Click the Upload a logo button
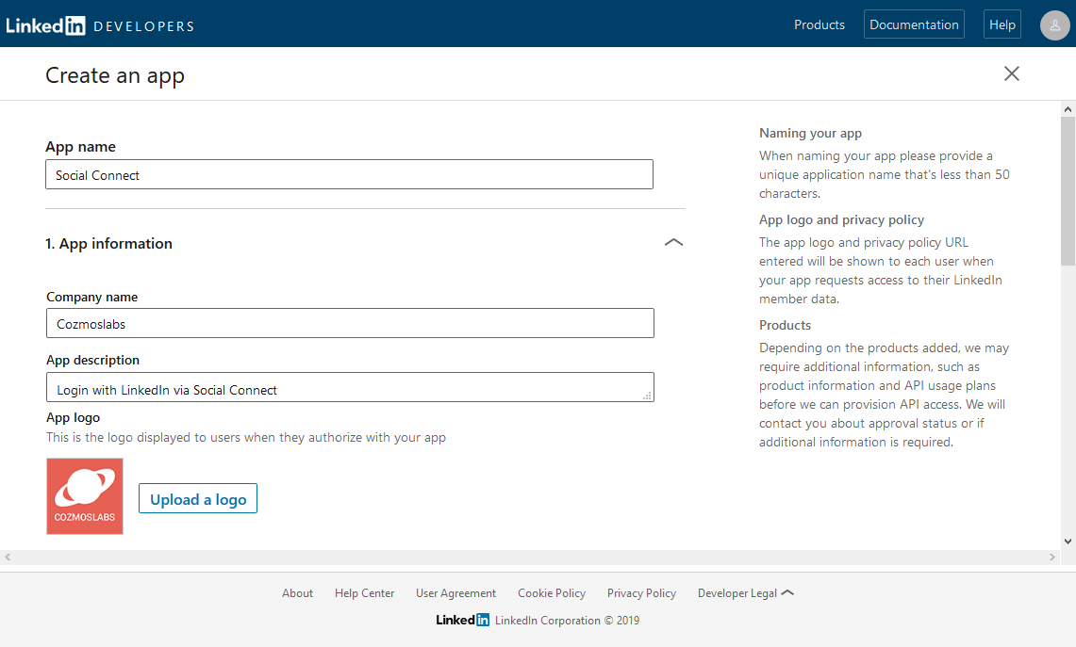1076x647 pixels. click(x=198, y=499)
